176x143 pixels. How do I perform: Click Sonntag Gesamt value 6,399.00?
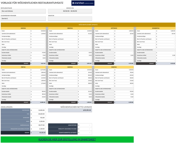(124, 102)
